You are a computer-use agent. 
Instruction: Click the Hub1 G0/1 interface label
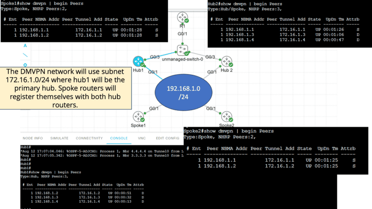point(153,72)
